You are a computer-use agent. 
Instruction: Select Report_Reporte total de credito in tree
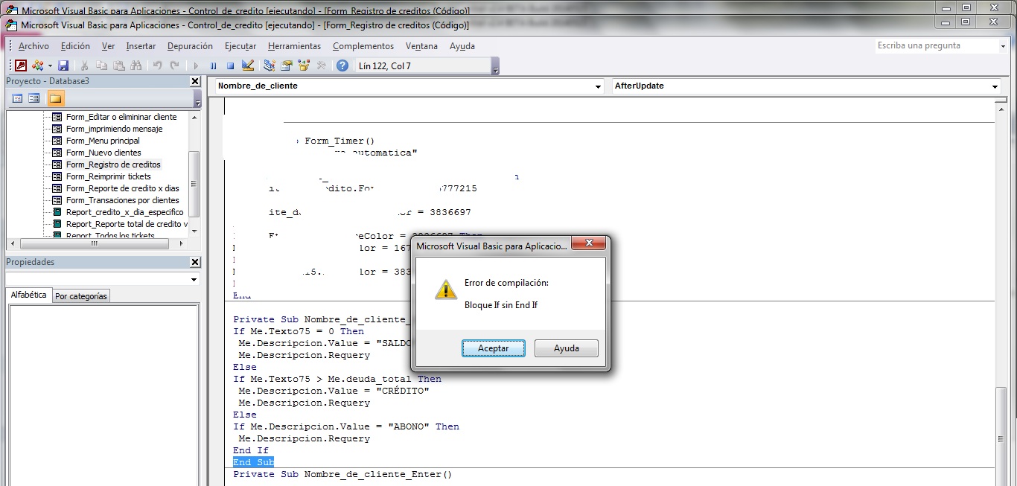pyautogui.click(x=127, y=224)
